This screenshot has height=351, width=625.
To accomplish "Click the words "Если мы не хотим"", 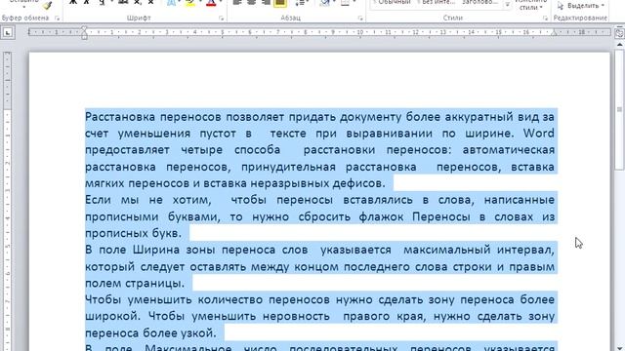I will click(x=147, y=200).
